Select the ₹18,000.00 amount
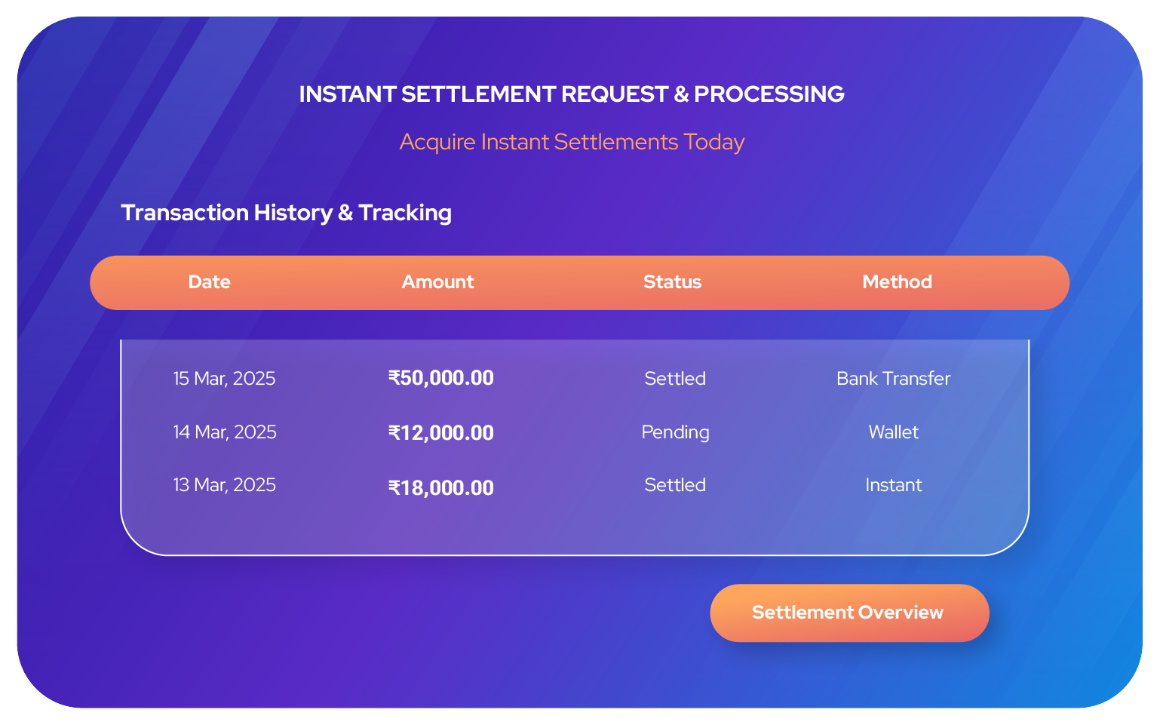 [x=441, y=488]
